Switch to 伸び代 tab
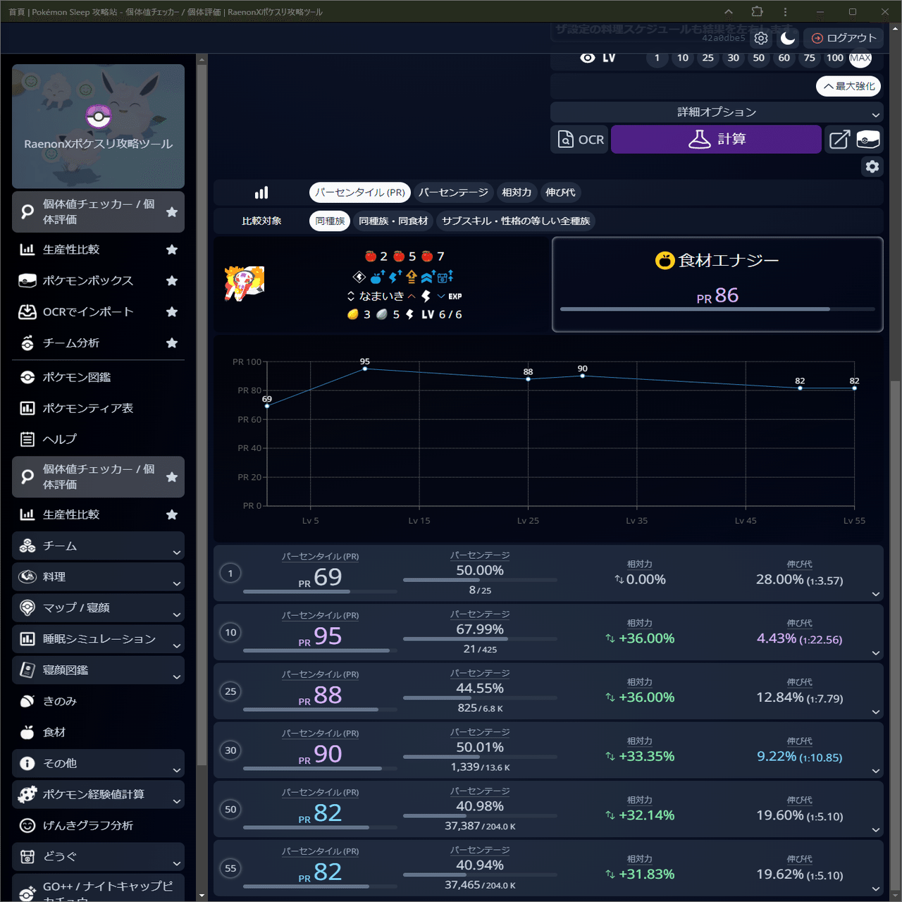Screen dimensions: 902x902 [560, 192]
